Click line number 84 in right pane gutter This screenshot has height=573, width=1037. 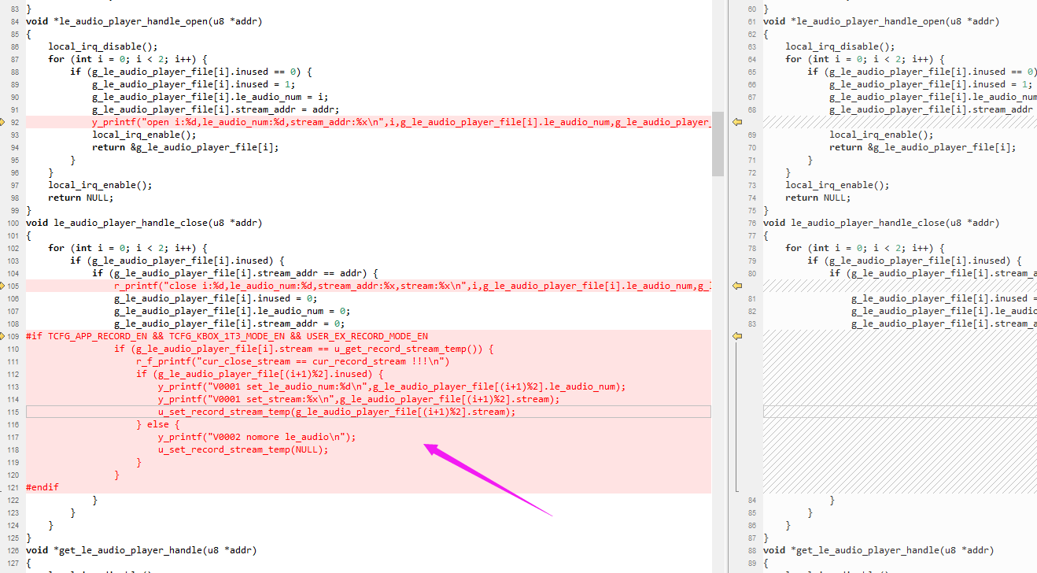coord(751,500)
